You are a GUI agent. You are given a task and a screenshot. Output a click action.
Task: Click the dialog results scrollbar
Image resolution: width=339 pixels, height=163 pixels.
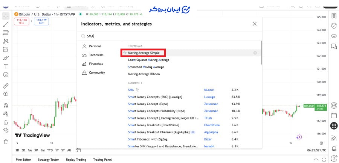[262, 53]
